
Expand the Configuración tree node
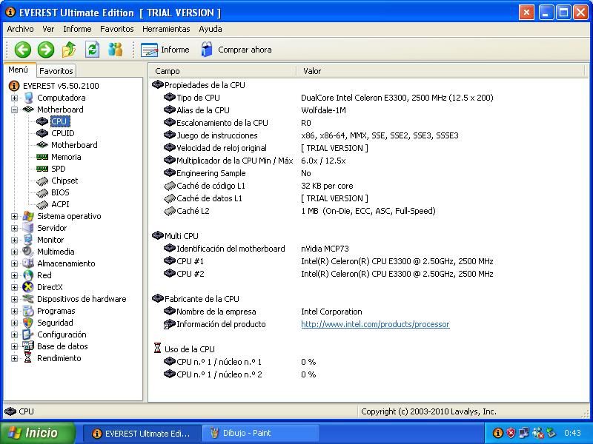pyautogui.click(x=14, y=335)
